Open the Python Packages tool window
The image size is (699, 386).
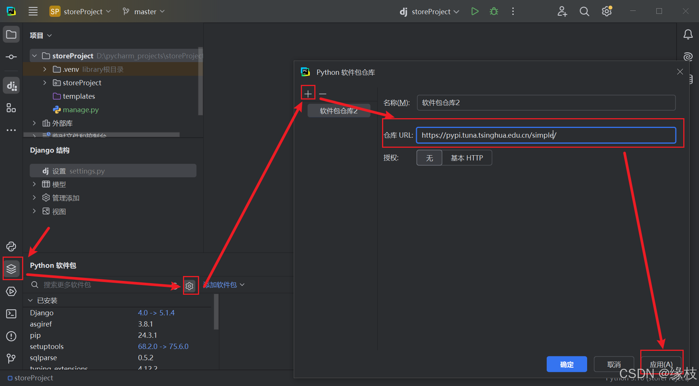[x=12, y=269]
